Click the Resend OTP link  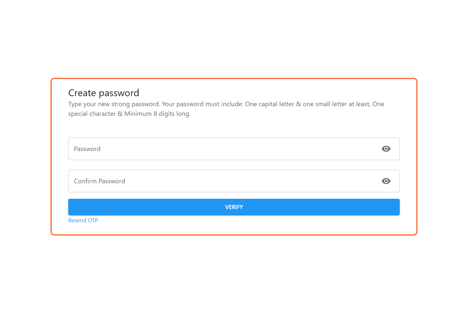[83, 220]
